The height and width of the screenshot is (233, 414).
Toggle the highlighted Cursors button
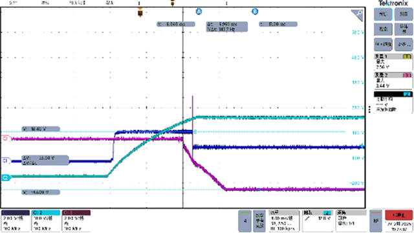click(x=383, y=14)
